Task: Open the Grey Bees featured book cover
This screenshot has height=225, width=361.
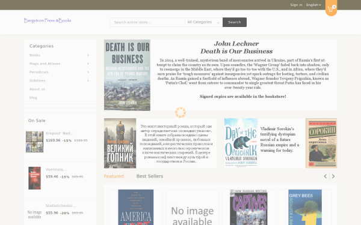Action: tap(305, 208)
